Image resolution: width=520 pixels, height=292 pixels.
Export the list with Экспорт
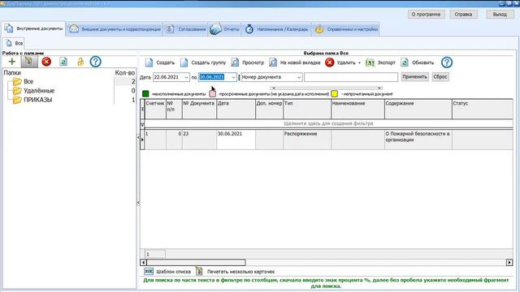(x=380, y=62)
